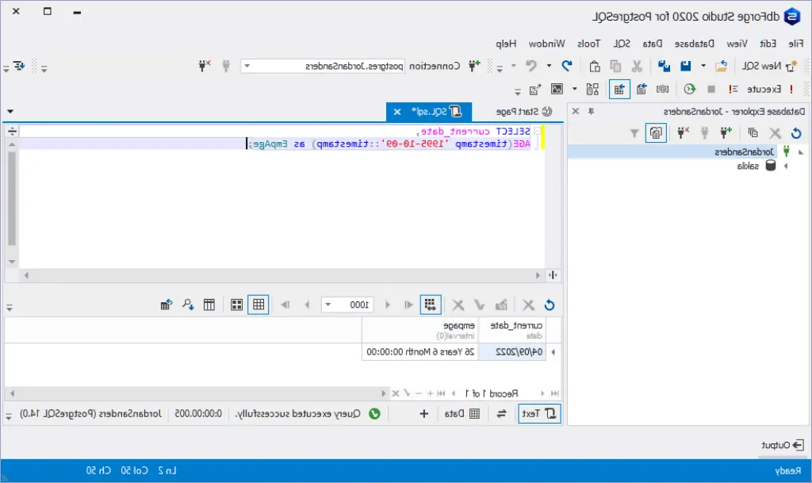The image size is (812, 483).
Task: Open the Tools menu
Action: (x=588, y=44)
